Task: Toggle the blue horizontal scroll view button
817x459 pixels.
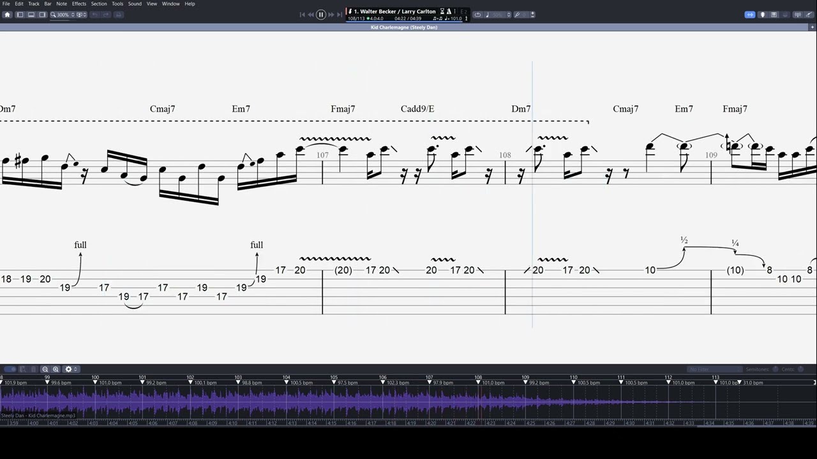Action: [x=750, y=15]
